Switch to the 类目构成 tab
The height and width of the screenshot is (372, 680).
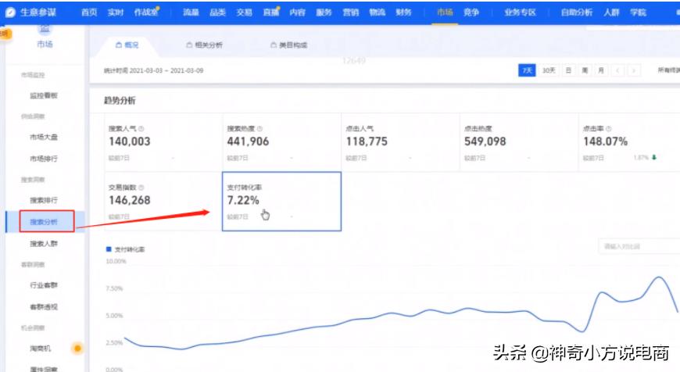coord(289,45)
